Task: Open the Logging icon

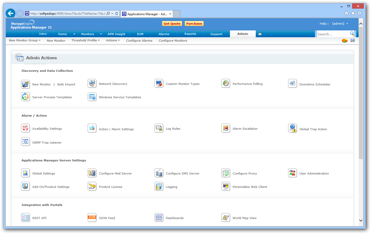Action: 159,187
